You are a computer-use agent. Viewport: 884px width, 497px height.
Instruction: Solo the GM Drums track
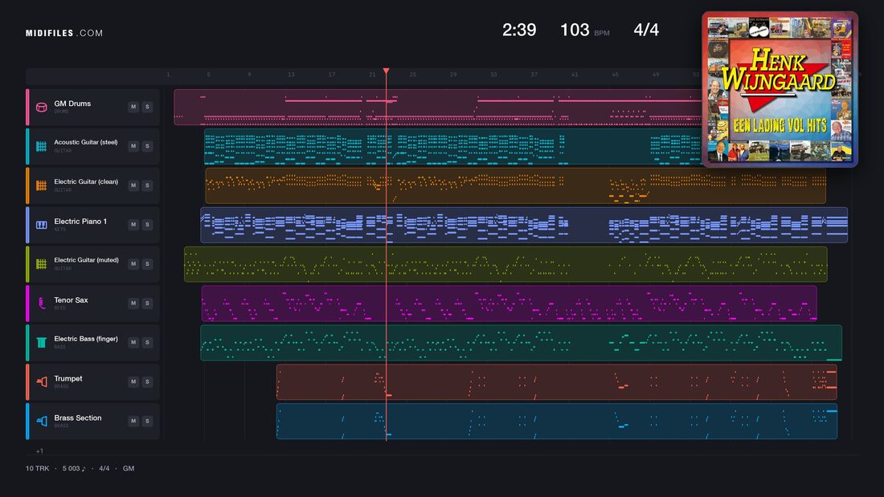pyautogui.click(x=147, y=107)
